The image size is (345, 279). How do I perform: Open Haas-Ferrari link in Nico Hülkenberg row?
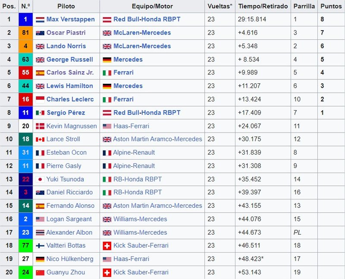pos(131,259)
